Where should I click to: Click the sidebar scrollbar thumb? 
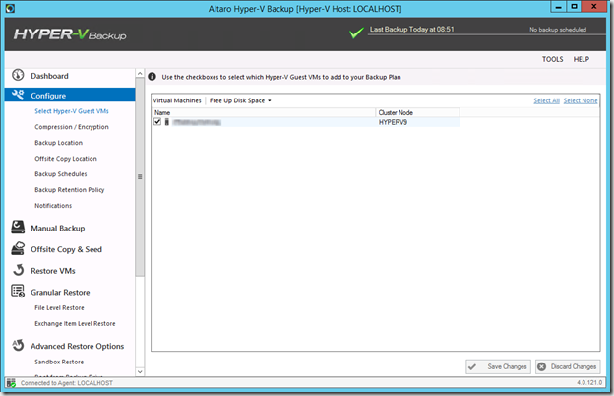[140, 177]
